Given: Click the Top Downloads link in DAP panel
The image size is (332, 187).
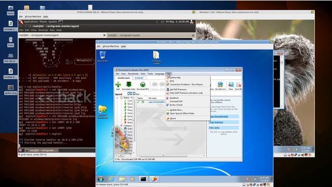Looking at the screenshot, I should (x=219, y=116).
